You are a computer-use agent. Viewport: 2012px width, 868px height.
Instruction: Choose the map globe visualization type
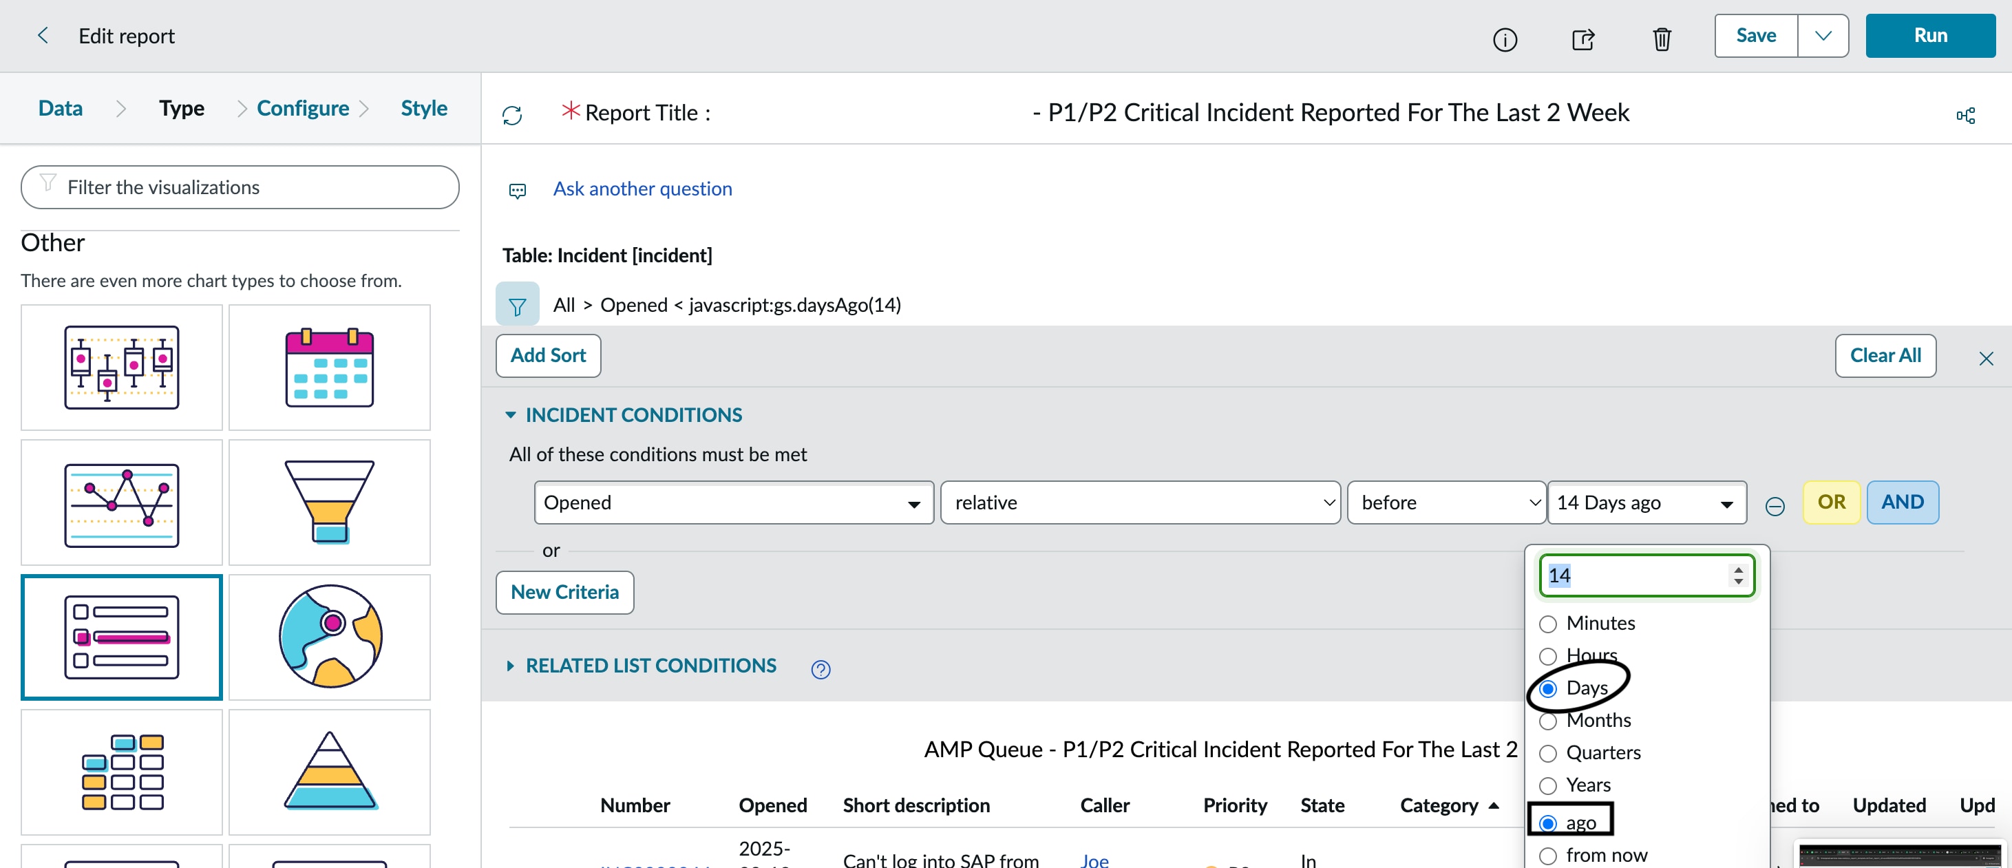tap(329, 637)
